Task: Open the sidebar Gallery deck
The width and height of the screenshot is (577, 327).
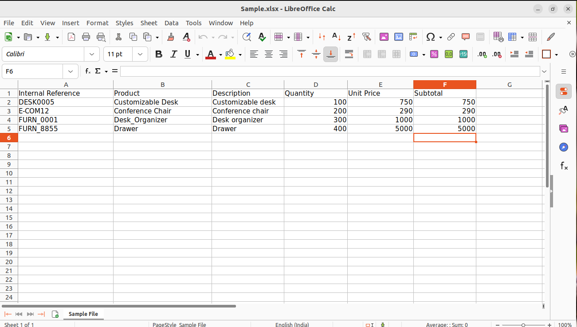Action: click(x=564, y=128)
